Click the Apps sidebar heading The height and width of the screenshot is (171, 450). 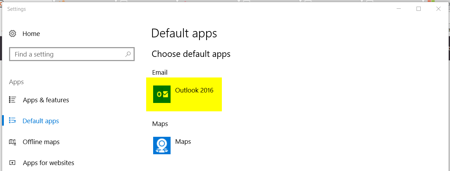16,82
